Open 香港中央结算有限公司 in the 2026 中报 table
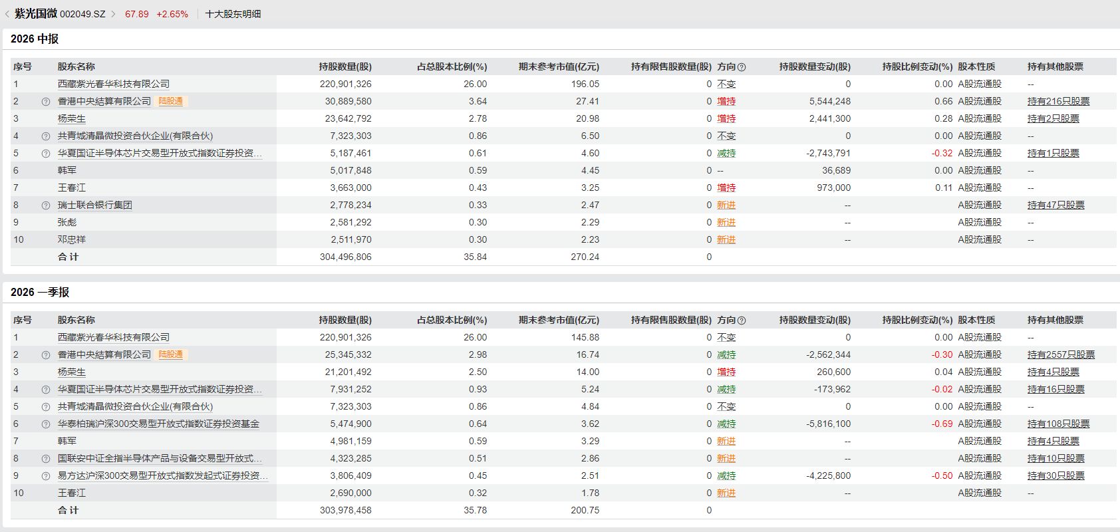 tap(104, 101)
